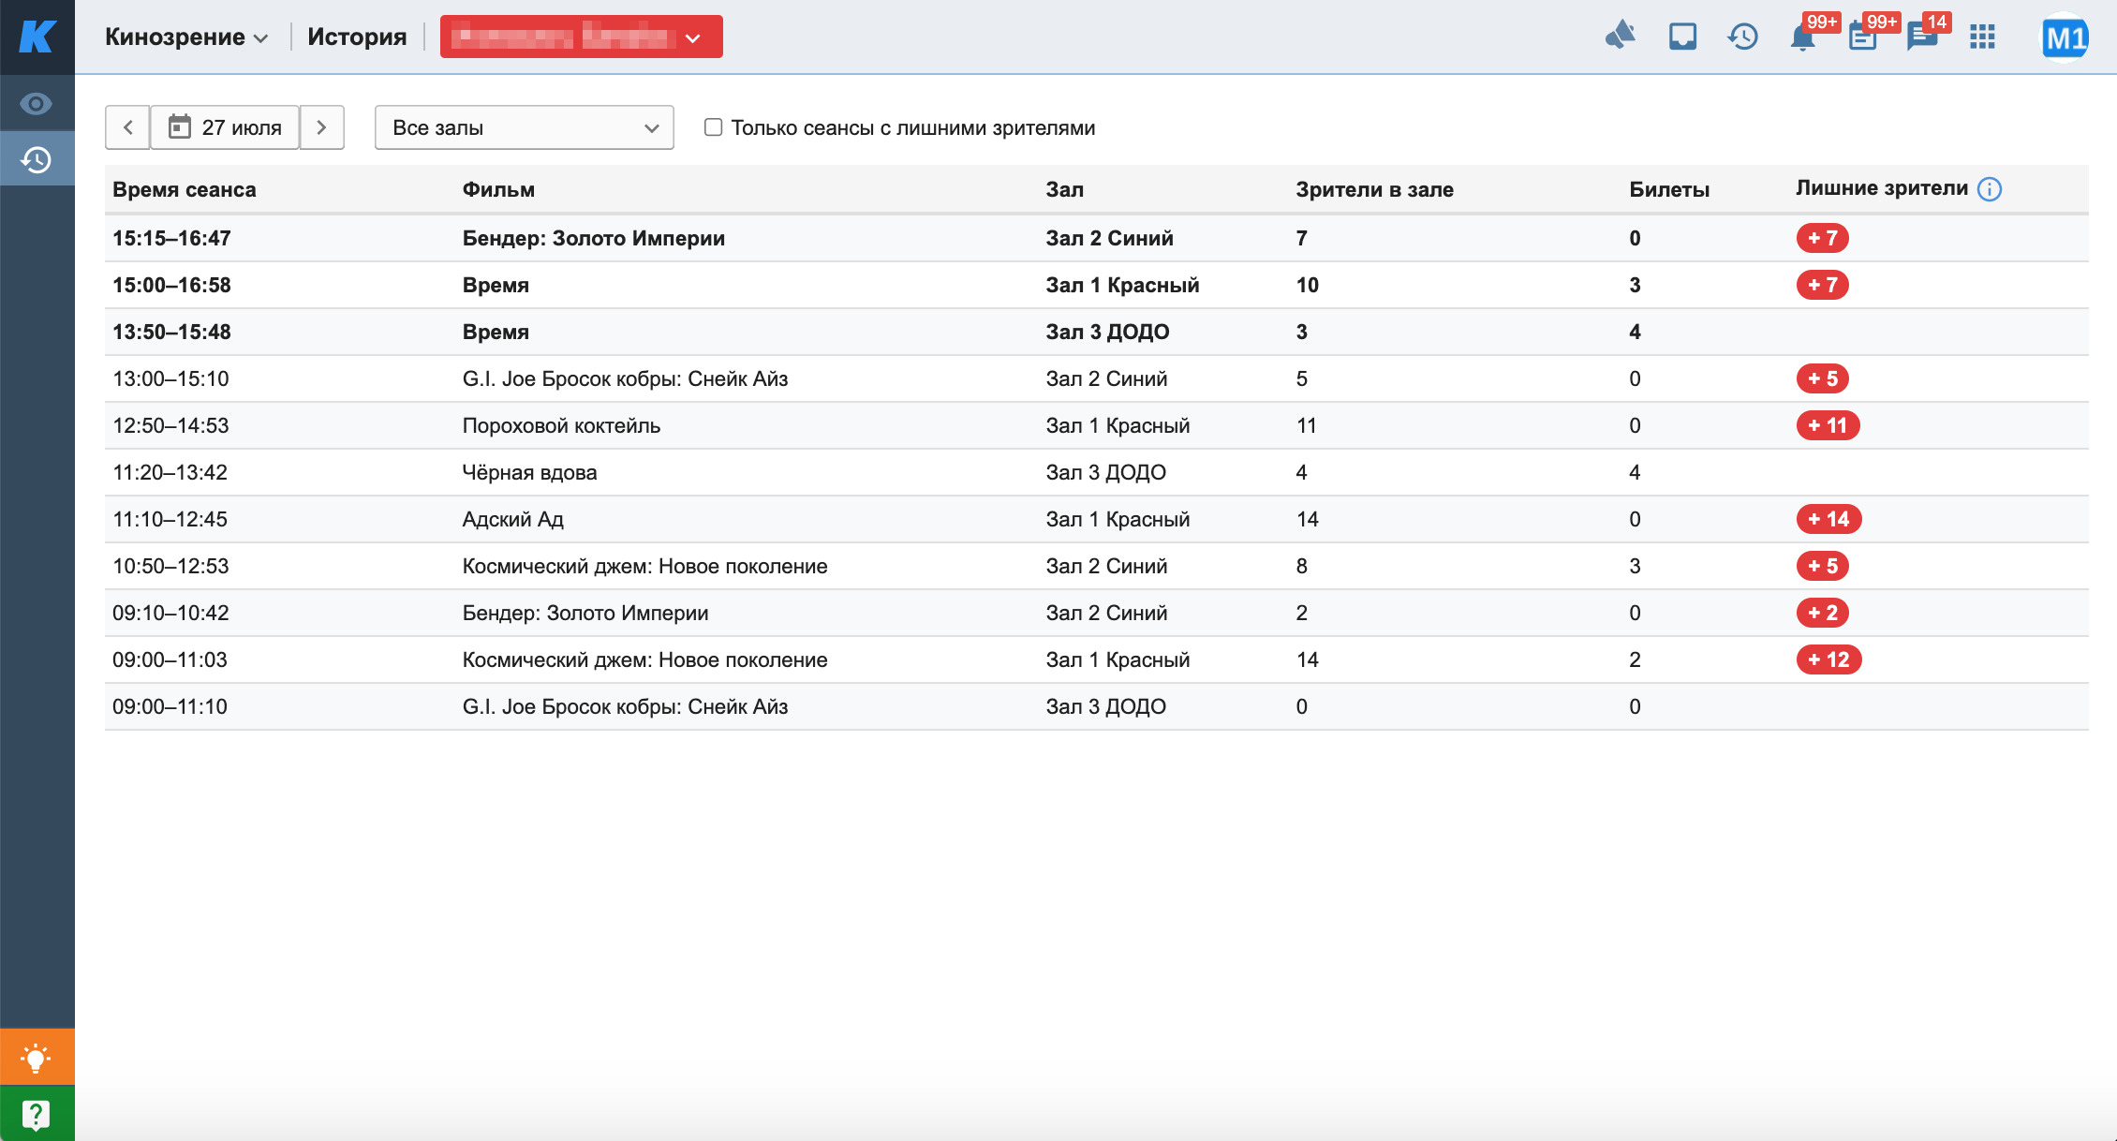Viewport: 2117px width, 1141px height.
Task: Click the info icon beside Лишние зрители
Action: coord(1990,189)
